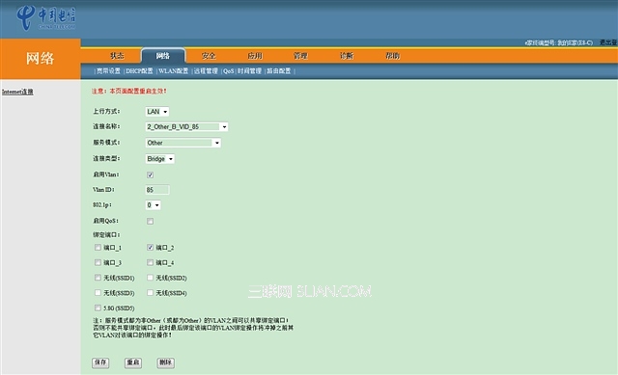Viewport: 618px width, 375px height.
Task: Open 宽带设置 submenu item
Action: tap(109, 70)
